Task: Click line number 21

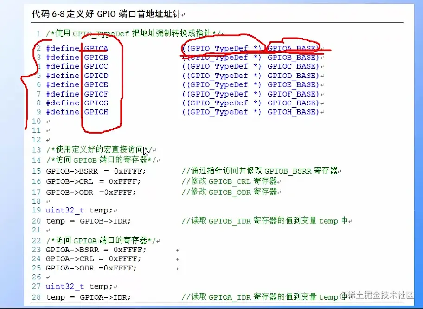Action: pyautogui.click(x=37, y=230)
